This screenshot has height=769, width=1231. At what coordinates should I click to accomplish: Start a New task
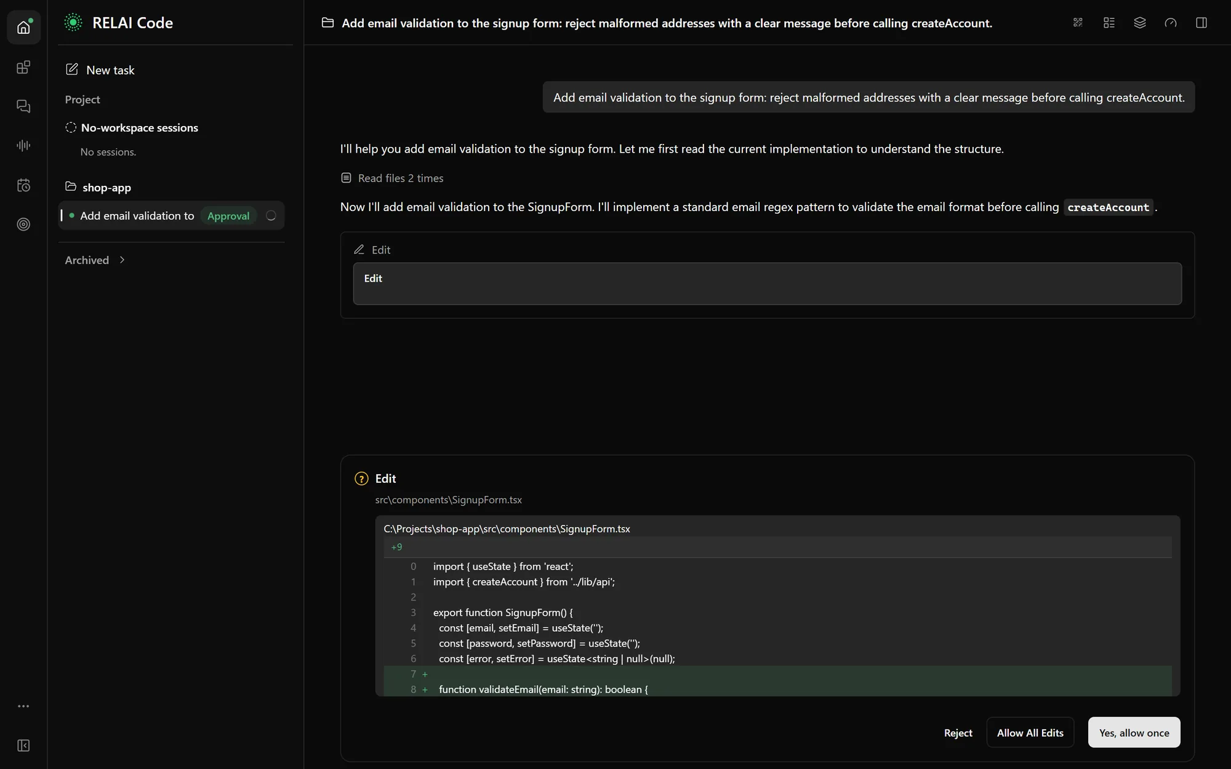(x=100, y=70)
